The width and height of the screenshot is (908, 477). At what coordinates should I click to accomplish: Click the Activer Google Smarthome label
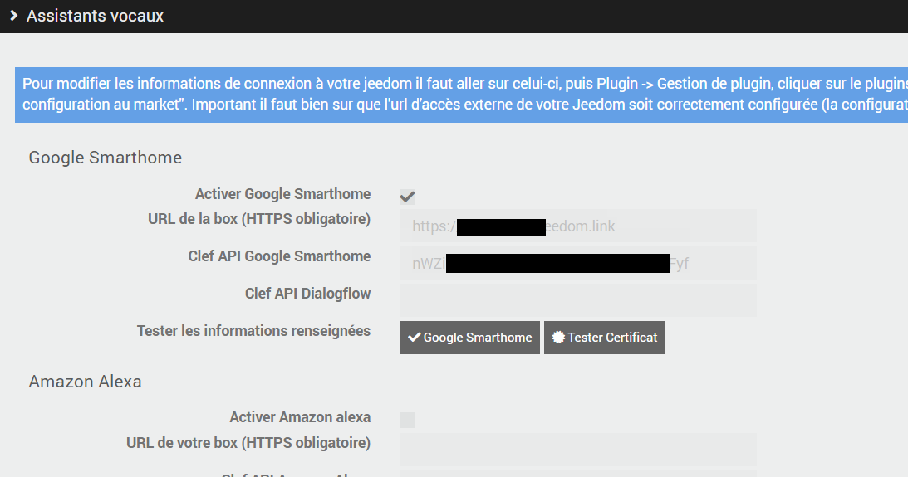tap(282, 194)
